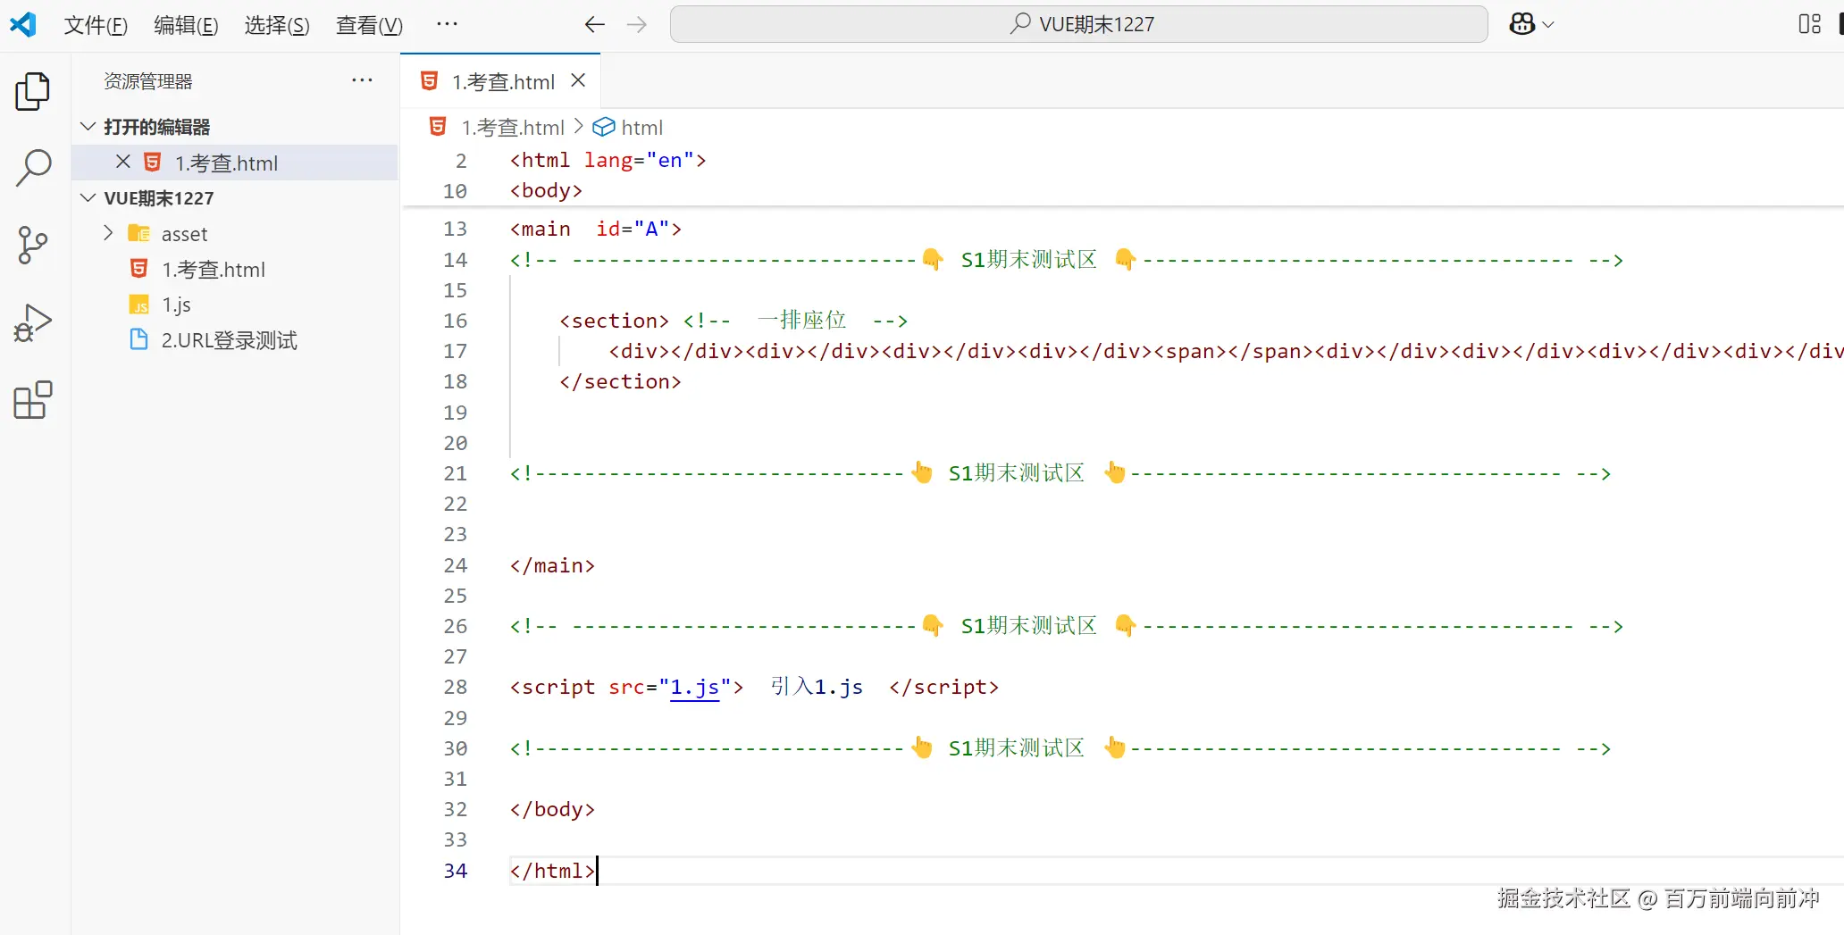1844x935 pixels.
Task: Click asset folder icon
Action: 139,233
